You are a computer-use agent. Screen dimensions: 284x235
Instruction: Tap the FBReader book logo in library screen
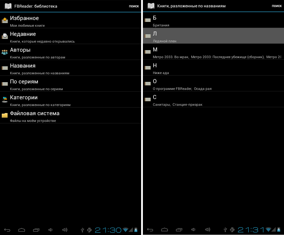[x=8, y=6]
